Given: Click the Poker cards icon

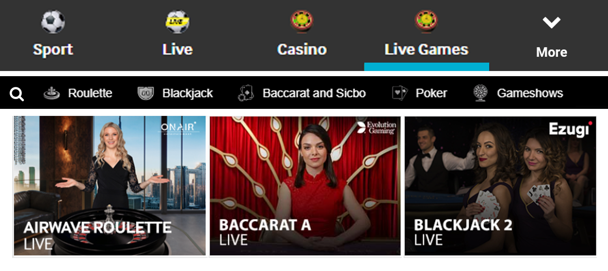Looking at the screenshot, I should click(400, 93).
